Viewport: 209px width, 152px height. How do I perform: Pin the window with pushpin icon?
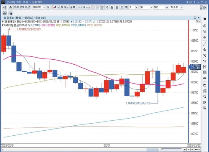pos(187,2)
